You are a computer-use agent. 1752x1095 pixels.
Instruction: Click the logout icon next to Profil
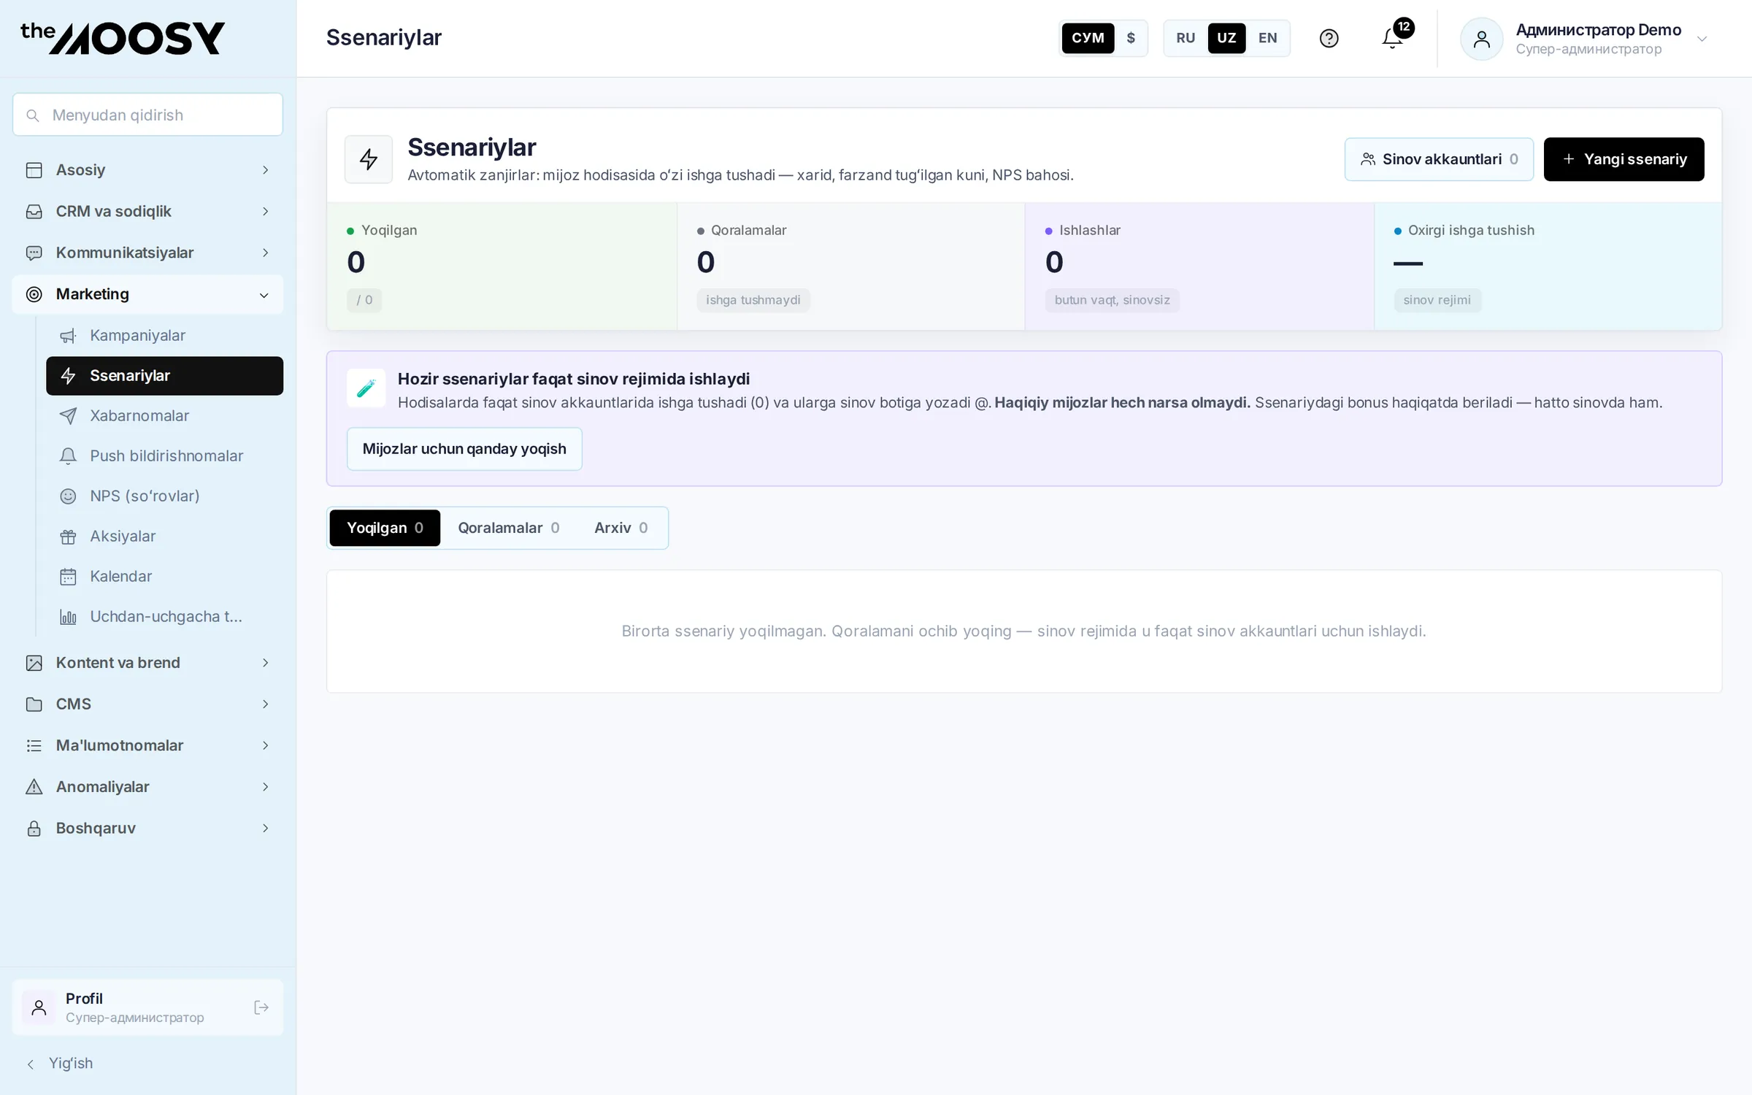click(261, 1007)
